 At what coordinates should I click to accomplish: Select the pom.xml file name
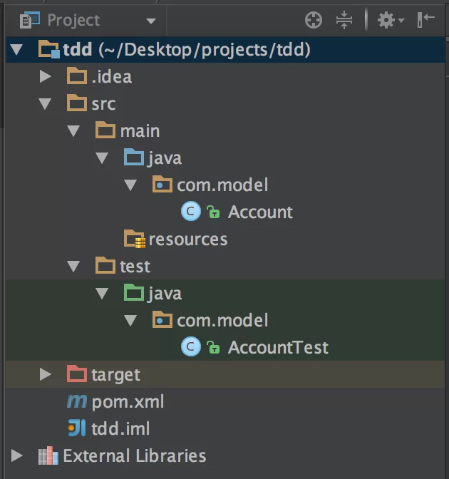click(x=128, y=402)
